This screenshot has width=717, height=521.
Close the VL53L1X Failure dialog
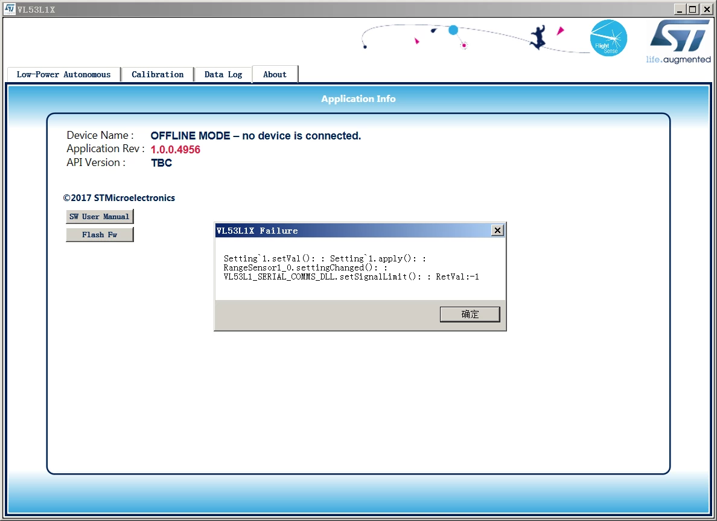(497, 231)
